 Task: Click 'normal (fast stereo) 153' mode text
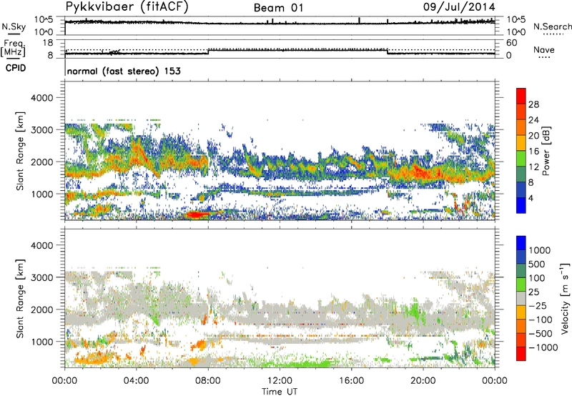124,71
